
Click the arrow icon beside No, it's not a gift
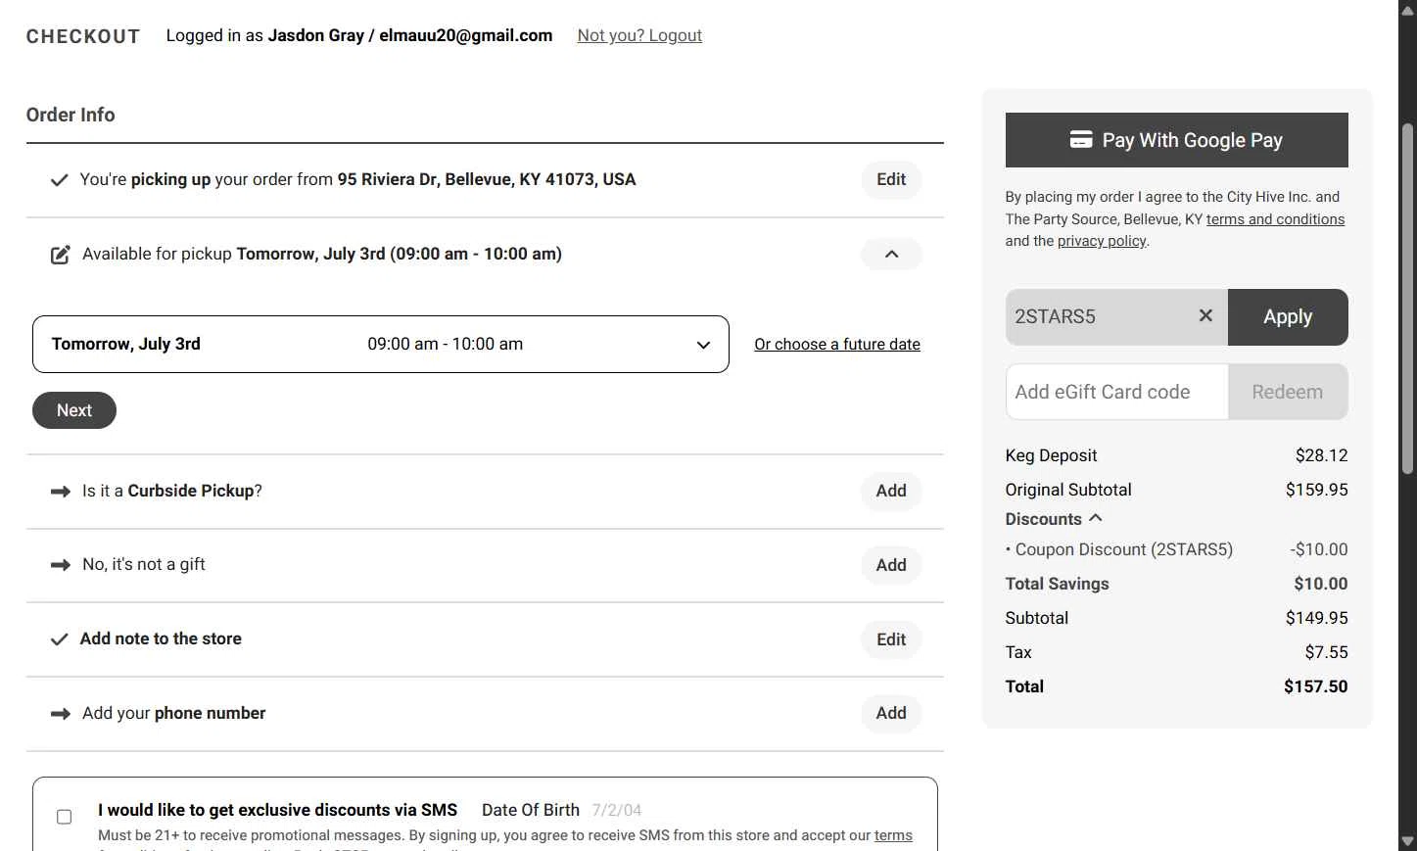point(60,565)
